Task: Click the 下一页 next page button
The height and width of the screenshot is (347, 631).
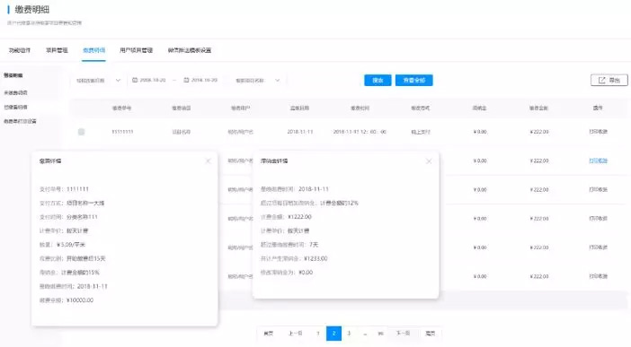Action: [403, 334]
